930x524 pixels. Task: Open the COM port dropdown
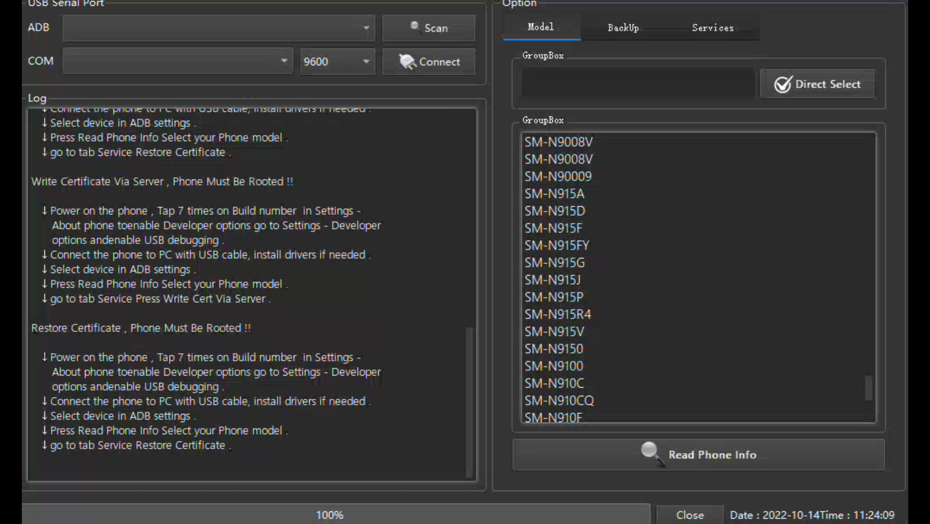(x=178, y=61)
